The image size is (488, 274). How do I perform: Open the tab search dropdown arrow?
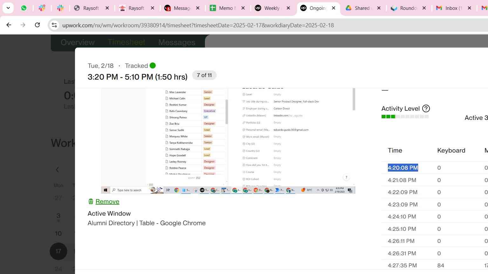click(x=8, y=8)
